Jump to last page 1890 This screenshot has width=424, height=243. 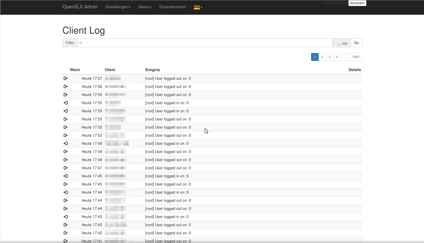pyautogui.click(x=356, y=57)
